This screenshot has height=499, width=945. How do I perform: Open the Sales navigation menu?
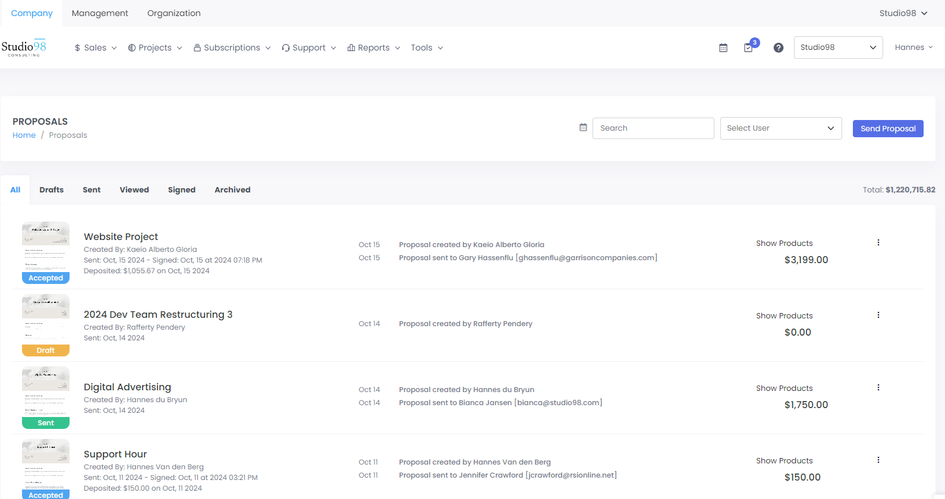point(95,48)
